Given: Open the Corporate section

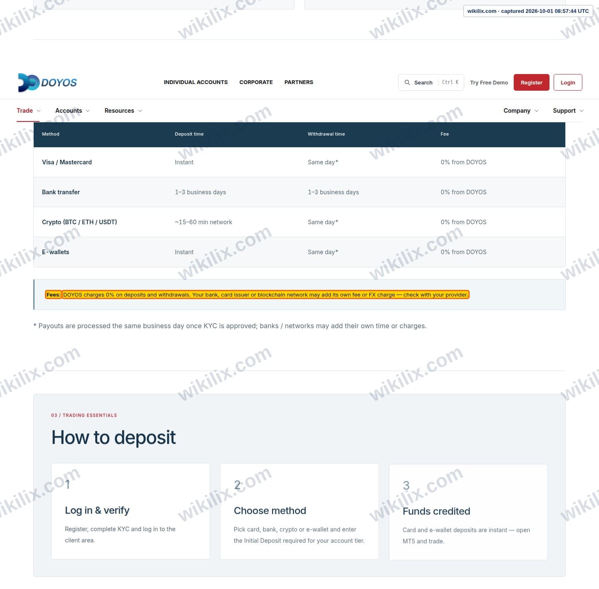Looking at the screenshot, I should tap(256, 82).
